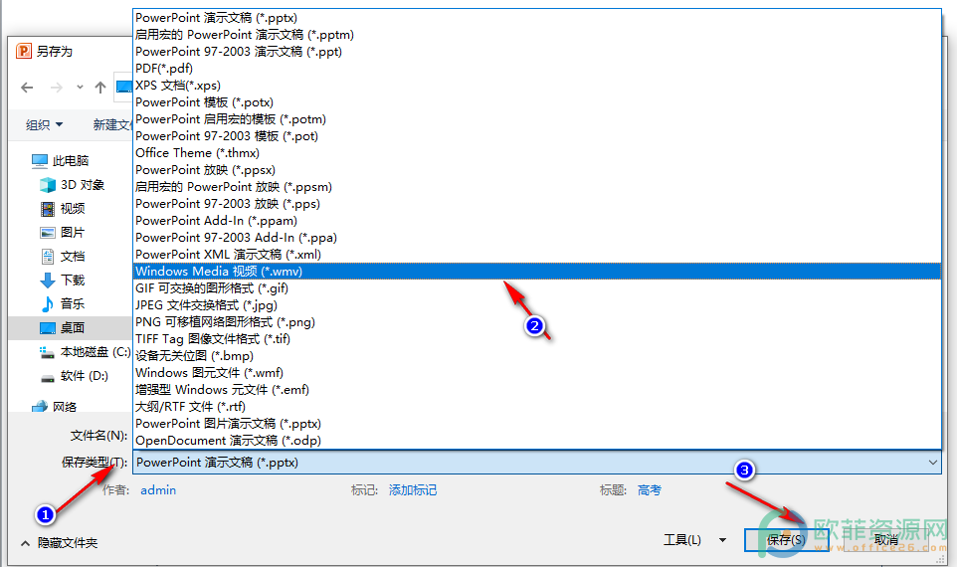Screen dimensions: 957x567
Task: Choose 增强型 Windows 元文件 (*.emf)
Action: coord(537,389)
